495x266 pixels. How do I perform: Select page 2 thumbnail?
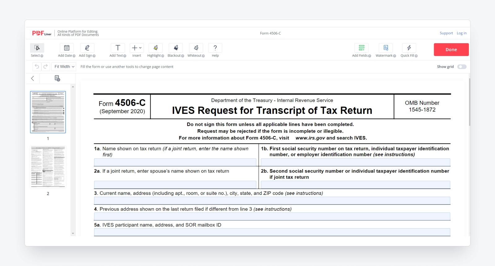pos(48,167)
